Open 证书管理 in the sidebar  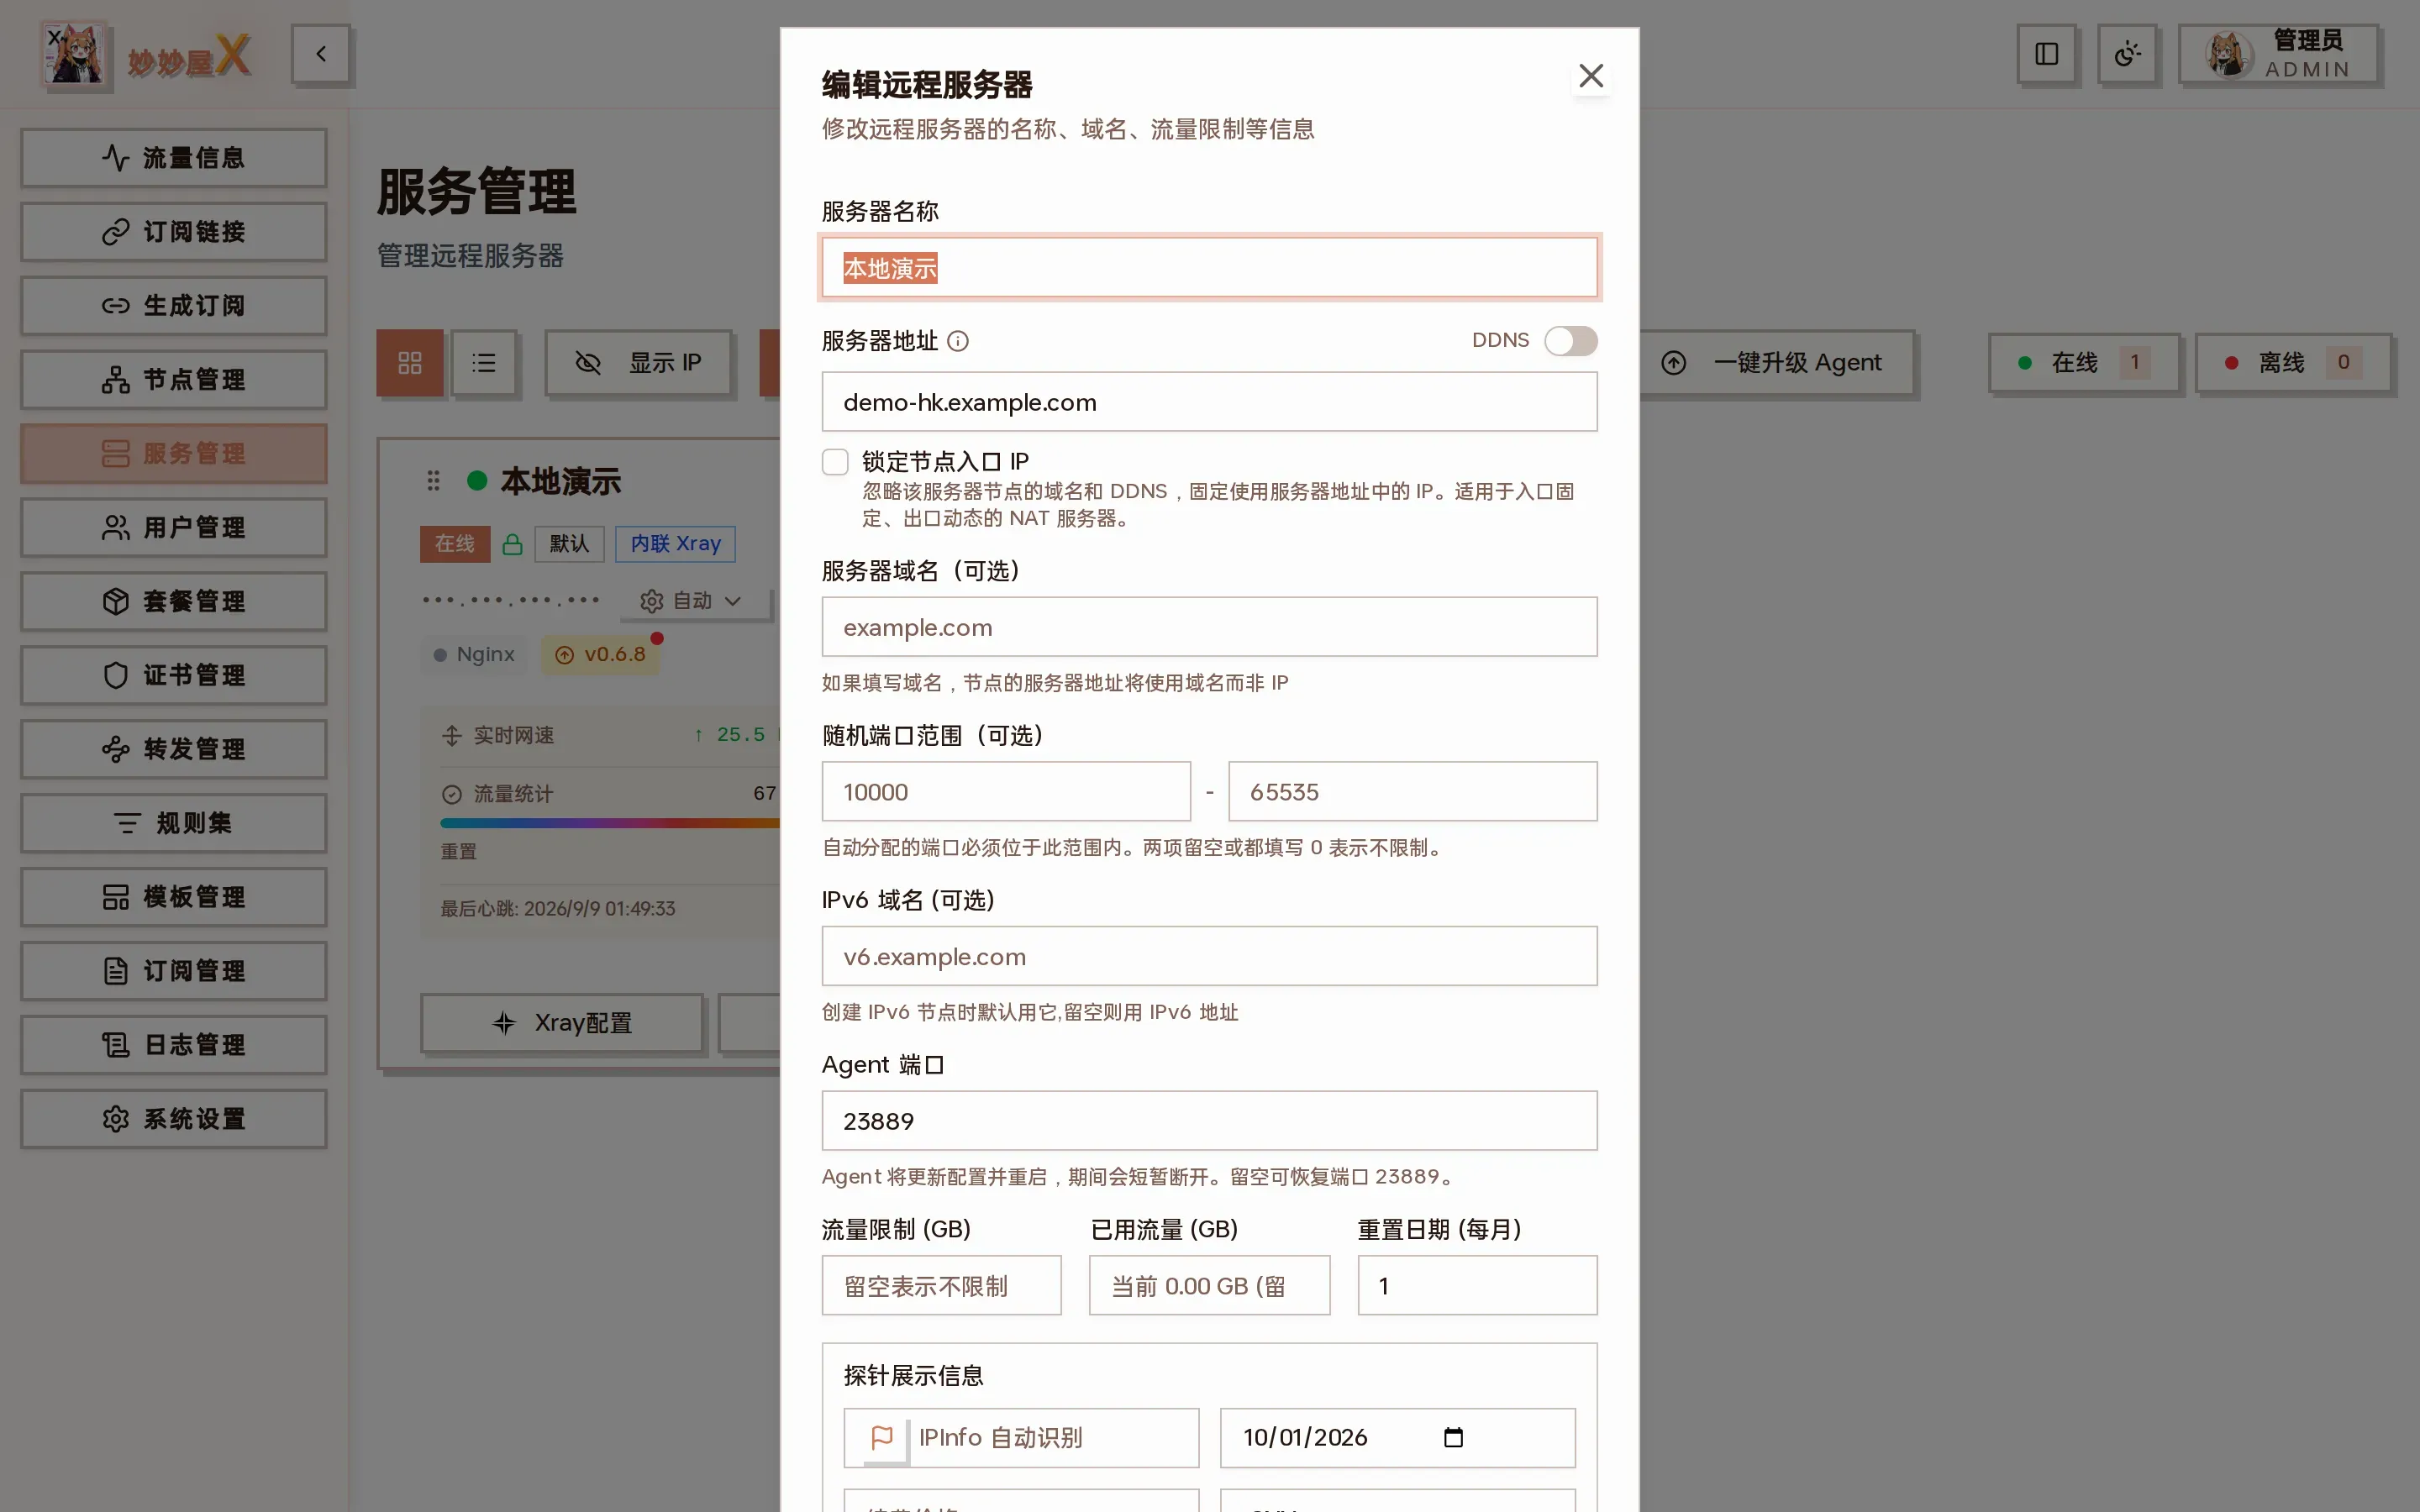173,676
